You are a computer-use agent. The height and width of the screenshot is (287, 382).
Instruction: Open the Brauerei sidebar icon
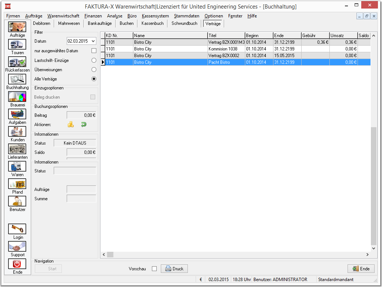tap(17, 96)
